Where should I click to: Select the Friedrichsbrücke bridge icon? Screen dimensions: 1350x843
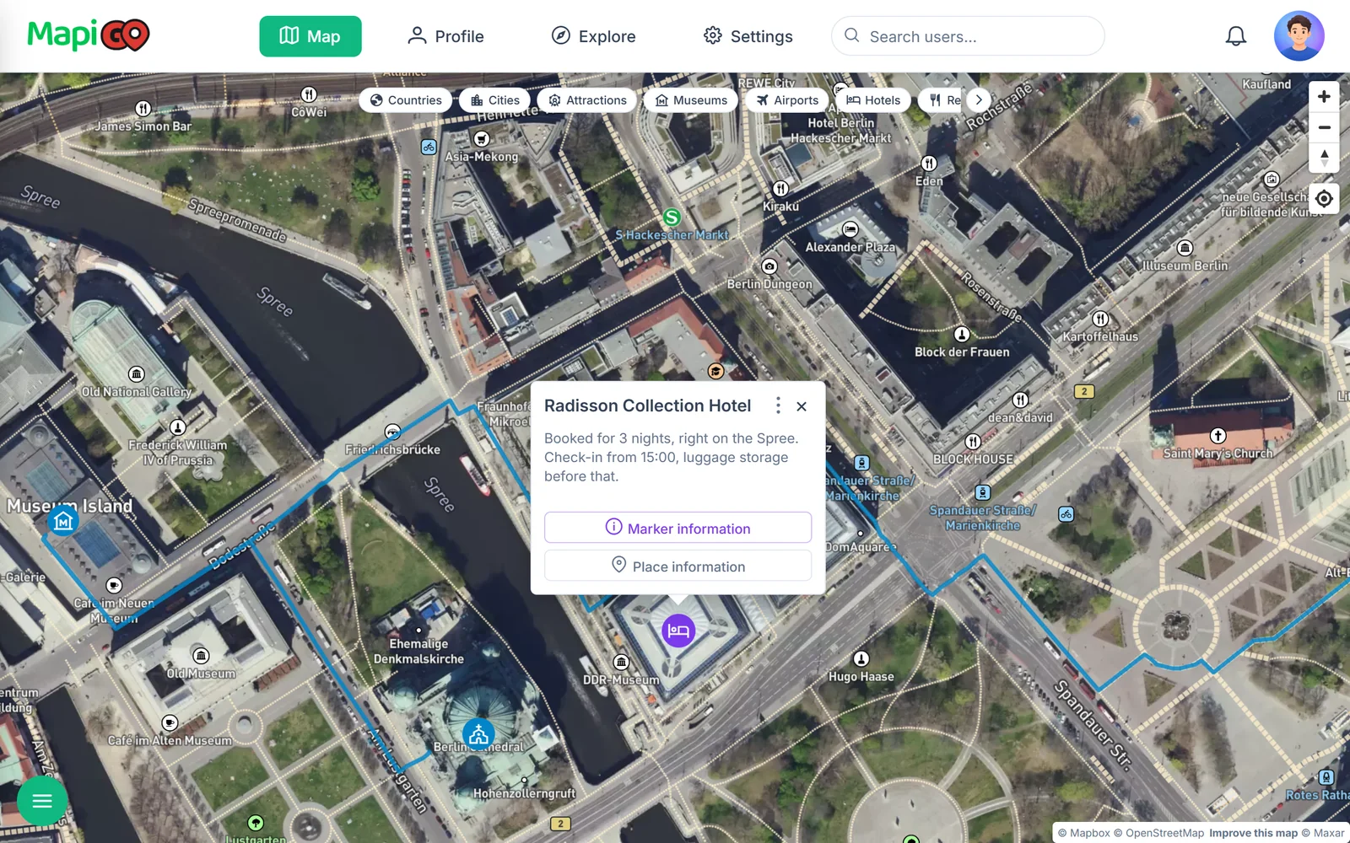click(x=392, y=432)
